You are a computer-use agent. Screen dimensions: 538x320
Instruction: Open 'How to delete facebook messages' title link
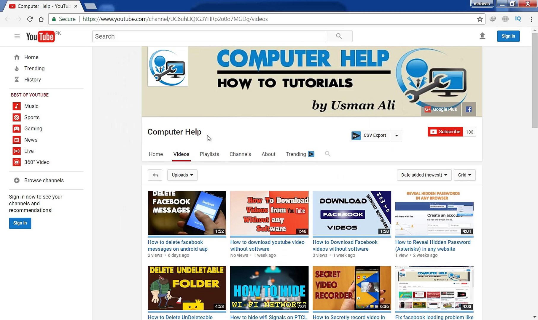click(x=178, y=246)
